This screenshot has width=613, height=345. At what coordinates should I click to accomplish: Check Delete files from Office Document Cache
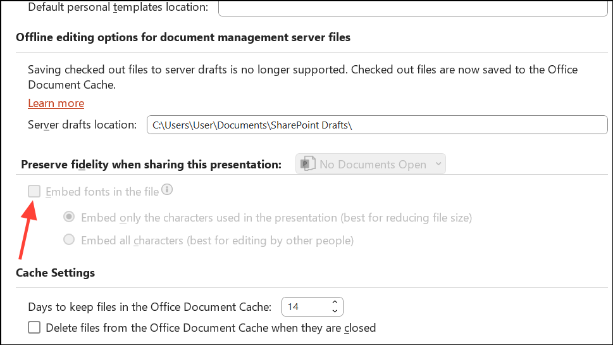pos(34,328)
